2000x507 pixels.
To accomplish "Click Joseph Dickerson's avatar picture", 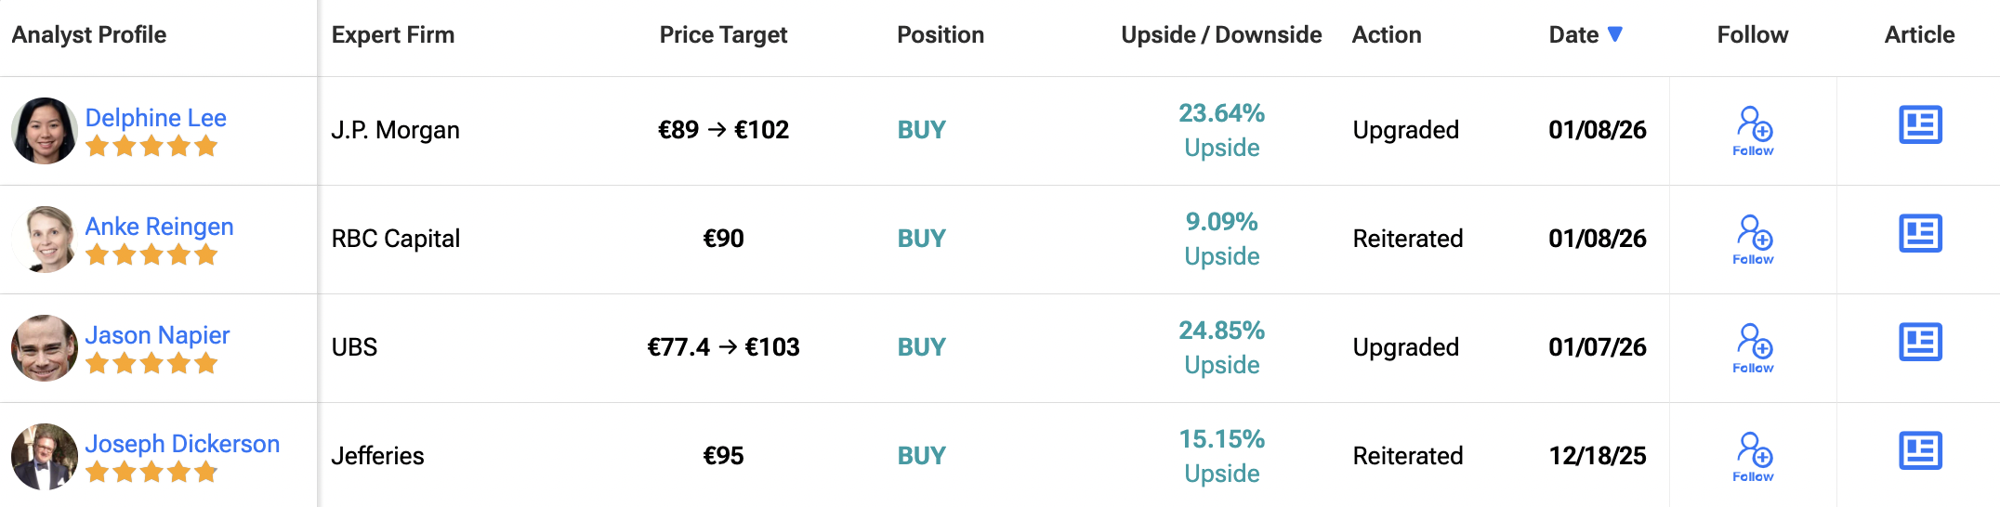I will tap(44, 457).
